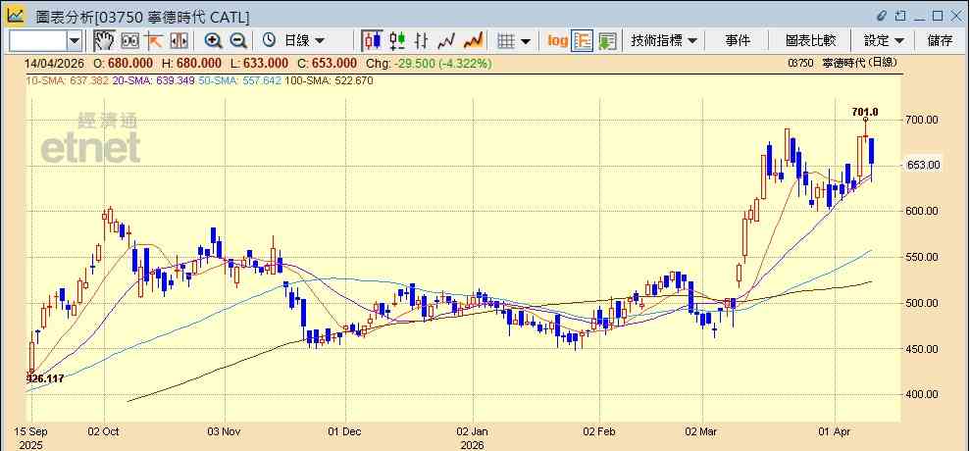This screenshot has height=451, width=970.
Task: Click the 653.00 current price tag
Action: [924, 165]
